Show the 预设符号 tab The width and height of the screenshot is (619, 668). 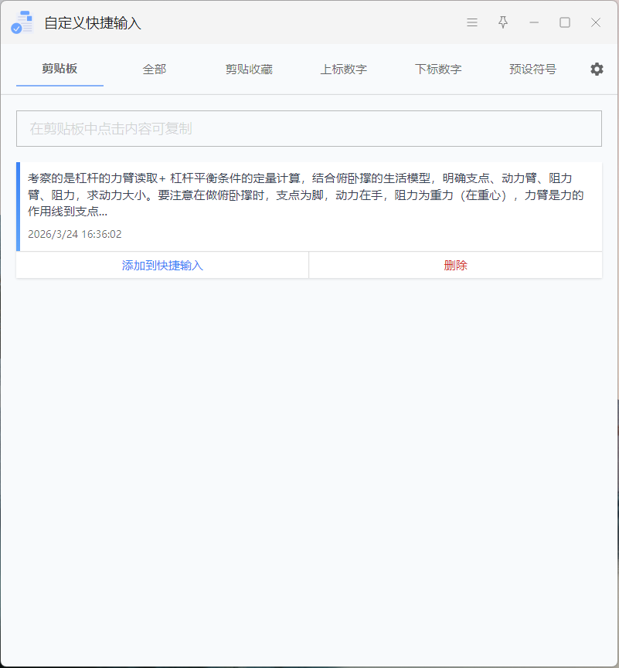[532, 70]
